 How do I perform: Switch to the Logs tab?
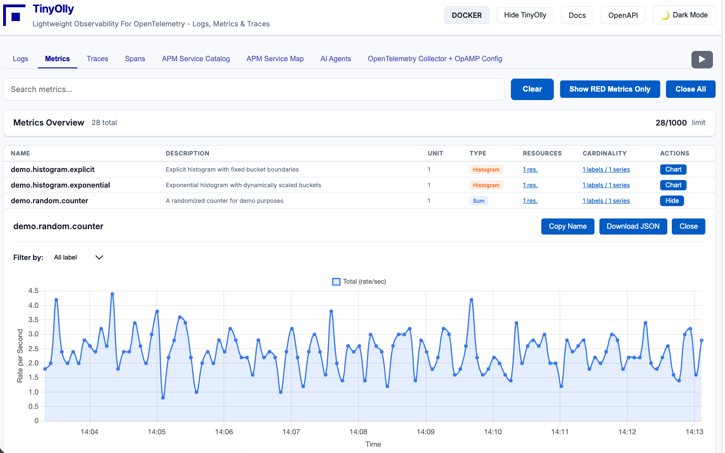(20, 59)
